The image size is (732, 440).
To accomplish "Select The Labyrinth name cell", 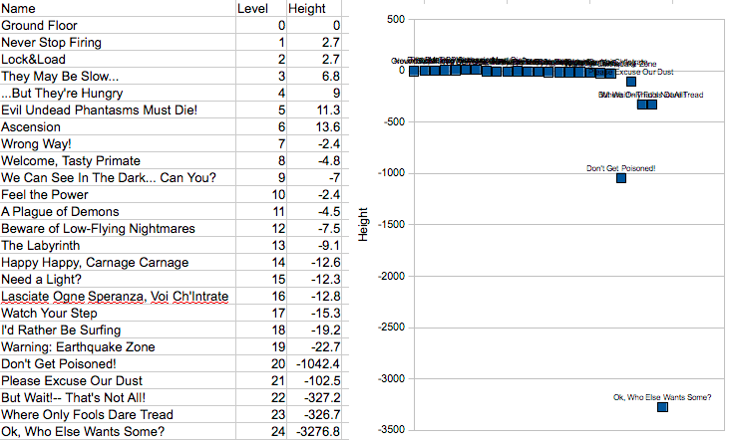I will pyautogui.click(x=118, y=245).
